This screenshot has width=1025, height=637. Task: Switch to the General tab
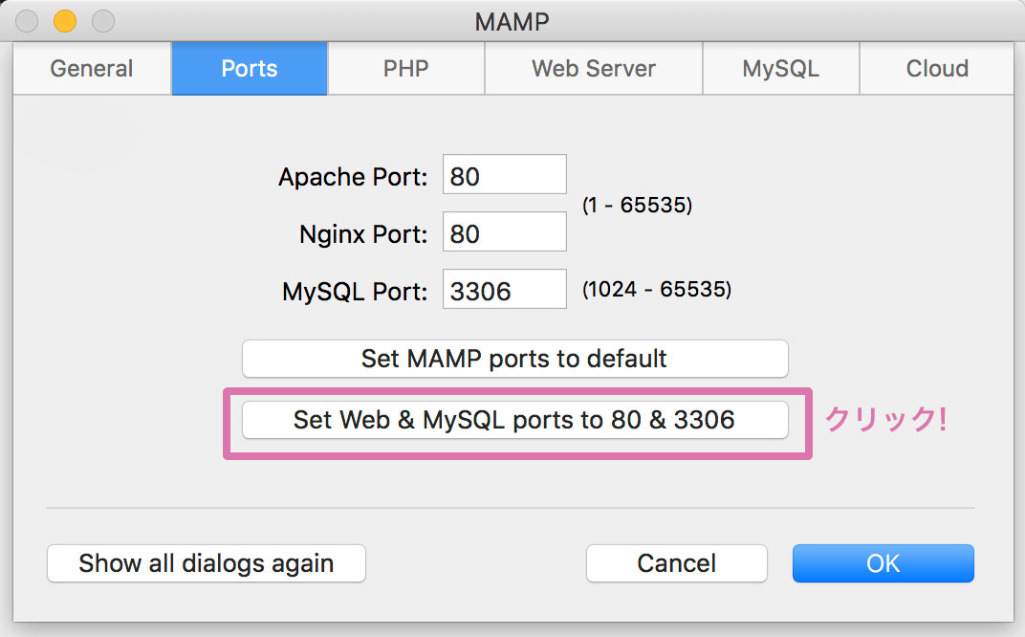(x=92, y=69)
